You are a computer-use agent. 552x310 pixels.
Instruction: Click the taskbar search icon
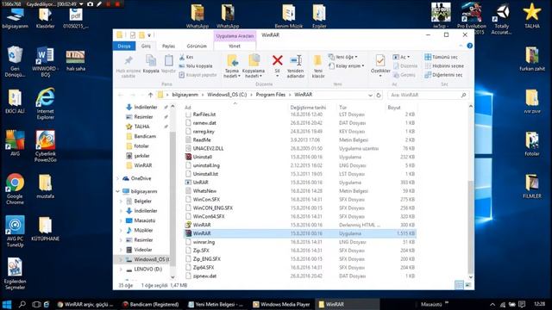click(x=22, y=304)
